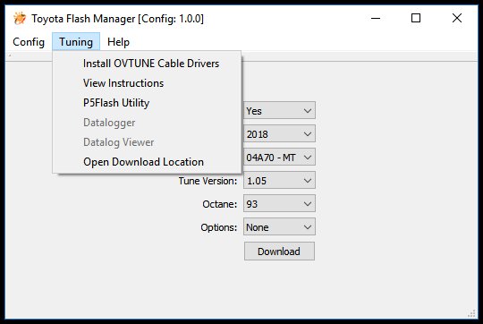Click the greyed-out Datalogger entry
This screenshot has width=483, height=324.
point(148,123)
